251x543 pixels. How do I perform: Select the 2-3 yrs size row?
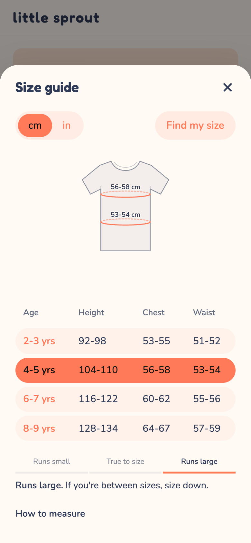tap(126, 341)
